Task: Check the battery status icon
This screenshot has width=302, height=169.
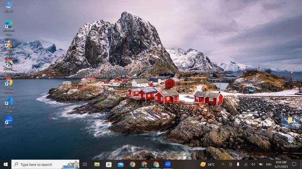Action: [260, 164]
